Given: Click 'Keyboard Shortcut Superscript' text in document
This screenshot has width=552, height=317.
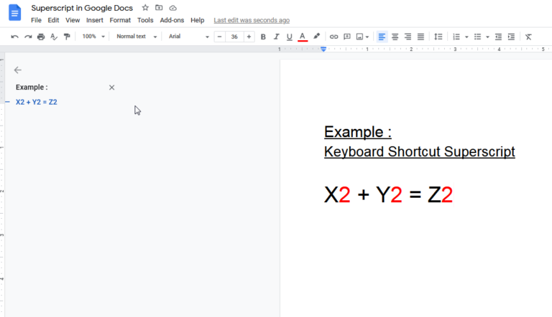Looking at the screenshot, I should point(419,152).
